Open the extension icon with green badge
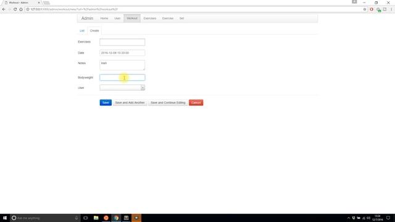The height and width of the screenshot is (222, 395). click(x=378, y=10)
